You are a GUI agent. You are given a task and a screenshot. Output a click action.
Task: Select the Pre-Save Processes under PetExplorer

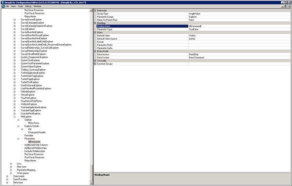pyautogui.click(x=34, y=154)
